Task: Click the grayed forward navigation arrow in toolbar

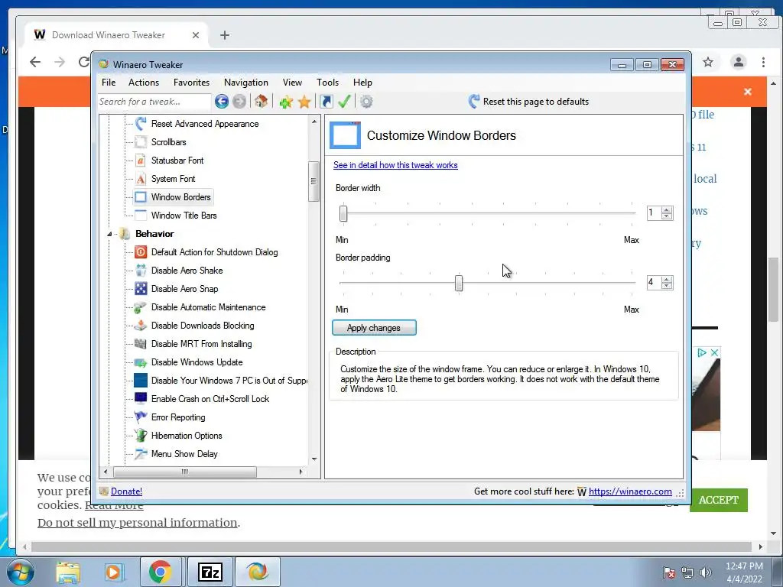Action: tap(239, 102)
